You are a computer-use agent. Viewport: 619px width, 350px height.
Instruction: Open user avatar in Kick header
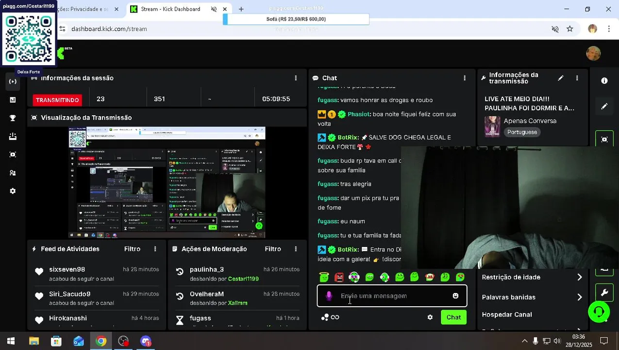(x=593, y=53)
